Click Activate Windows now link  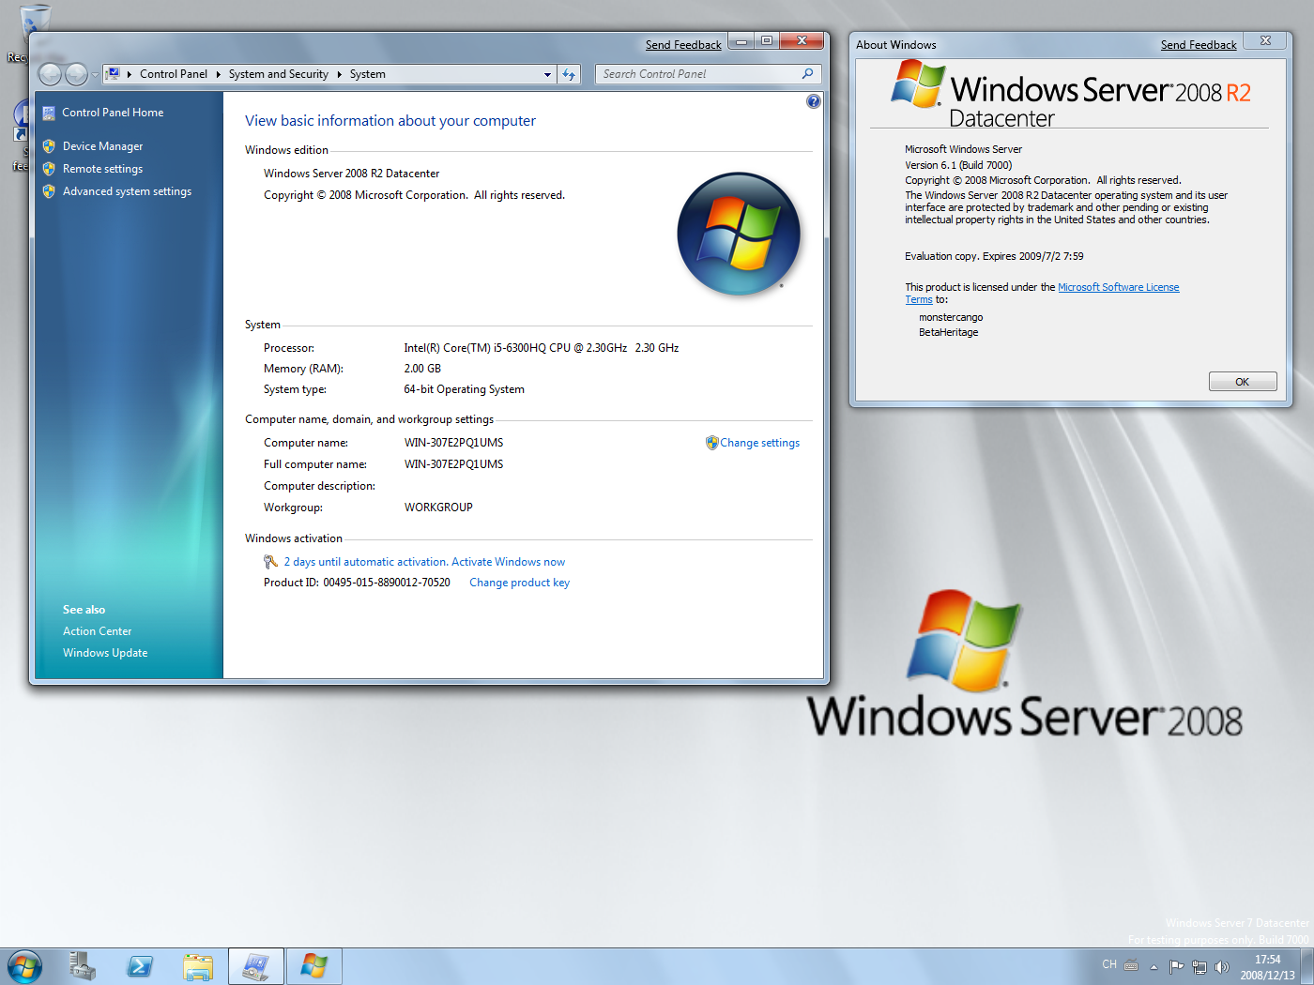pos(509,562)
